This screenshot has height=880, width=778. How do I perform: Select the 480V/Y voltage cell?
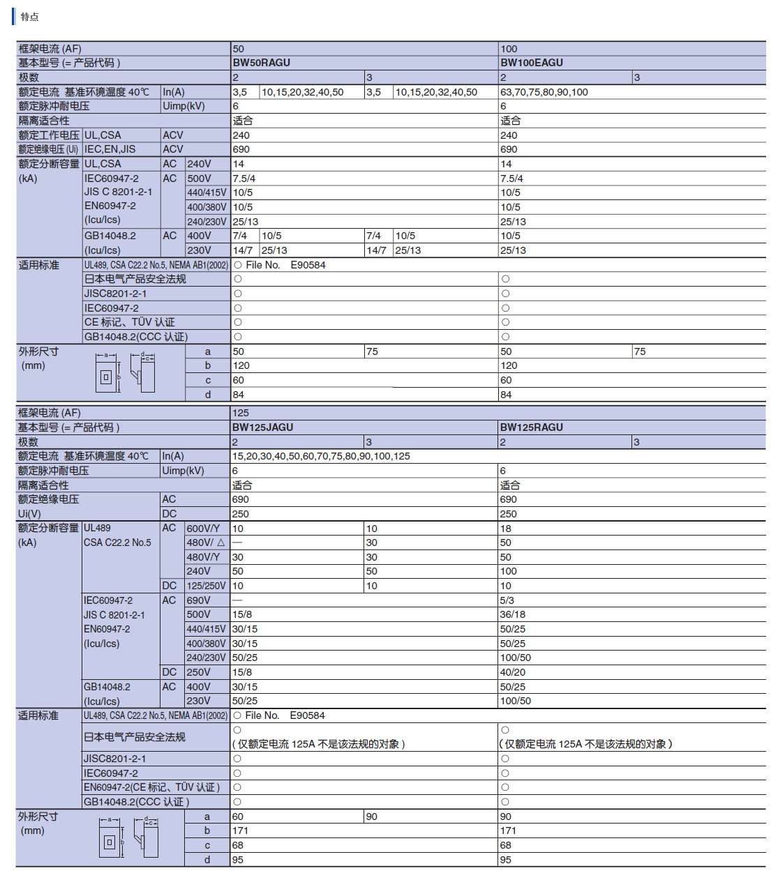coord(207,557)
